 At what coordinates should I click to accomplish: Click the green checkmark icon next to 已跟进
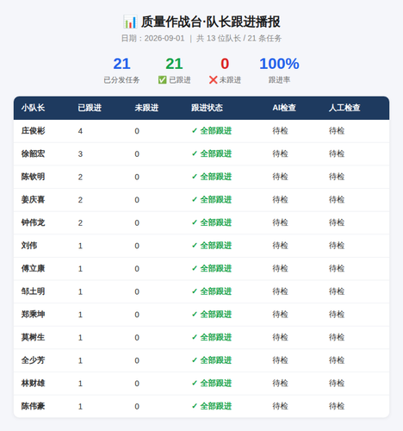(162, 80)
